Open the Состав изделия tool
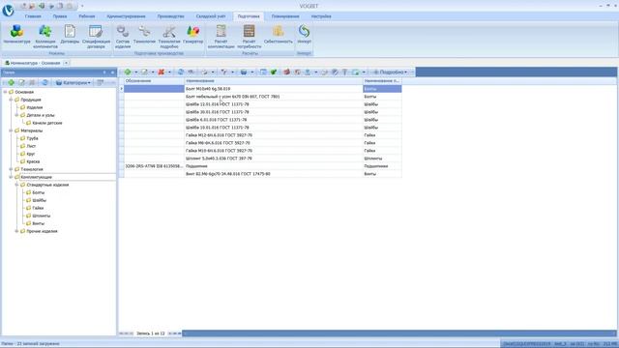 pyautogui.click(x=123, y=37)
